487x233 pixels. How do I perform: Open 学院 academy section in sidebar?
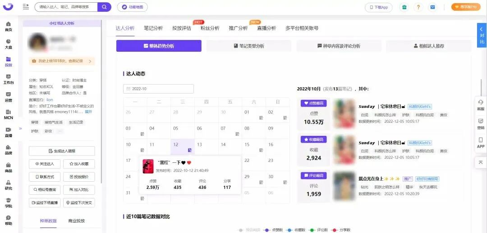9,202
